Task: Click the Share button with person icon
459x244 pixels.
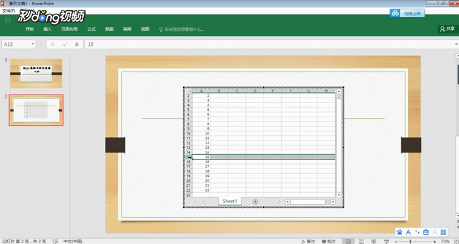Action: [x=448, y=29]
